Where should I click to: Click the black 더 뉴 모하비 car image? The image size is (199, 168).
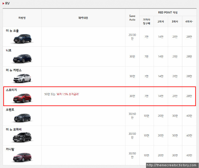pos(22,137)
